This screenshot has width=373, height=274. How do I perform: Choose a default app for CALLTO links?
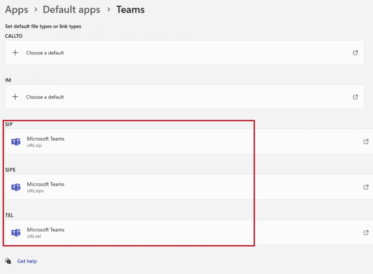[x=45, y=53]
